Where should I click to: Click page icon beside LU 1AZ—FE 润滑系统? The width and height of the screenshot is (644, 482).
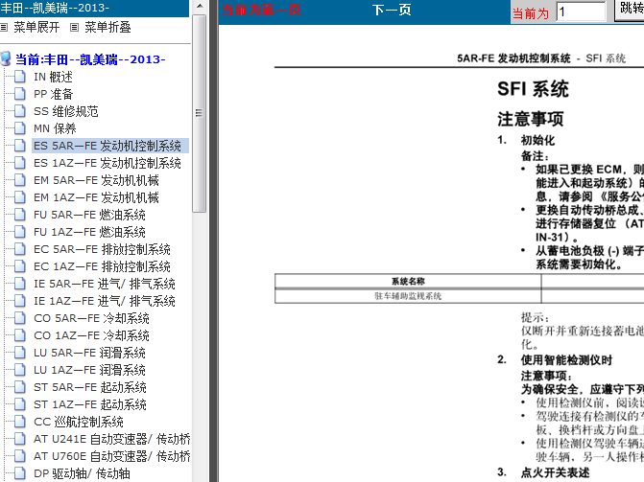[x=20, y=370]
